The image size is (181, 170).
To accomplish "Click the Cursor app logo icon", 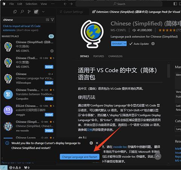I will click(x=4, y=4).
